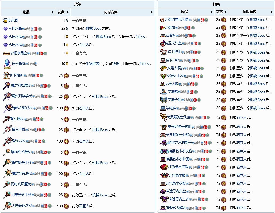Open the 暗黑艺术家长袍 item link
Screen dimensions: 275x213
click(x=180, y=151)
